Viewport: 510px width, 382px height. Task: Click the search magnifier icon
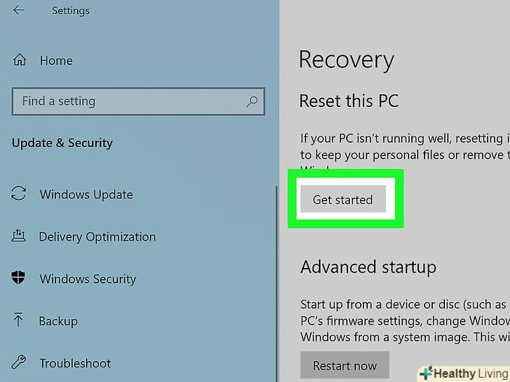tap(252, 101)
